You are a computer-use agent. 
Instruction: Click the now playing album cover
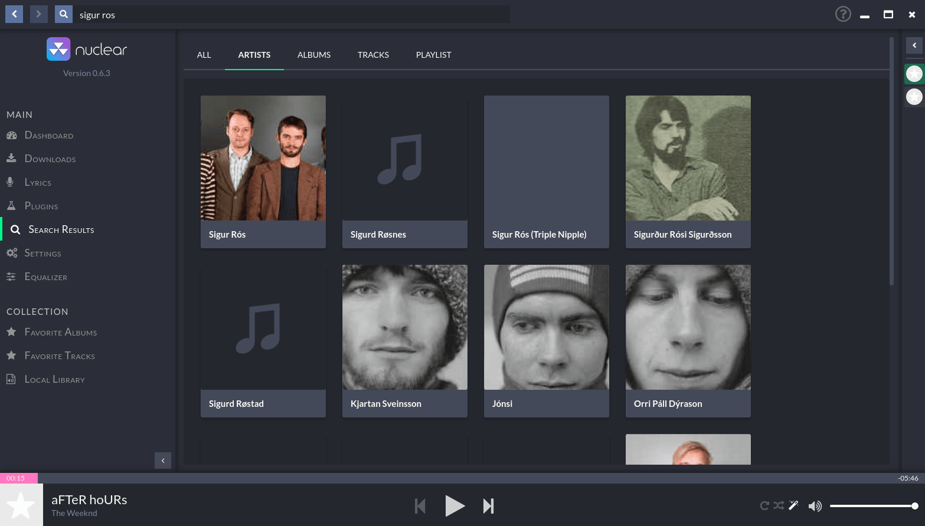(x=21, y=505)
